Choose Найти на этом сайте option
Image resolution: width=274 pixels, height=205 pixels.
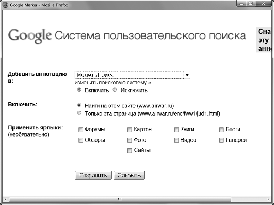pyautogui.click(x=79, y=105)
